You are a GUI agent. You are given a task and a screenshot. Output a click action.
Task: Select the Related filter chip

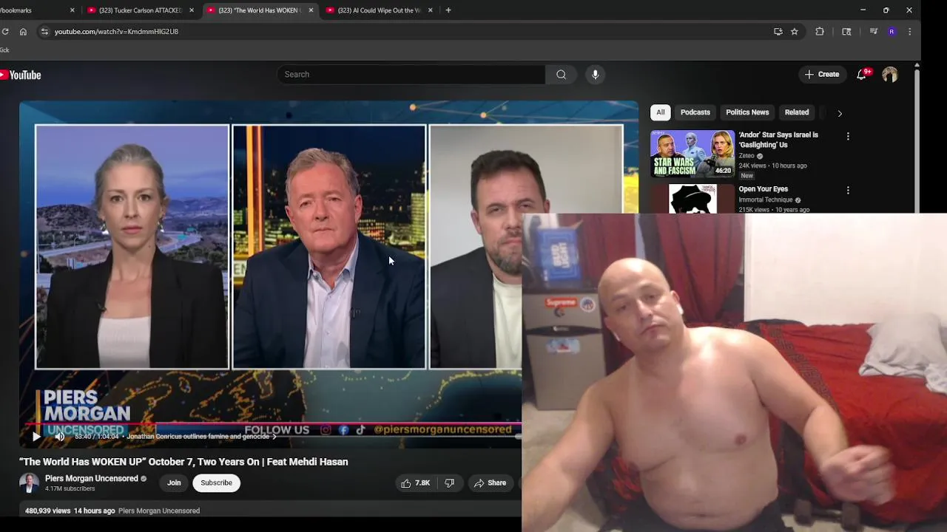click(x=797, y=112)
